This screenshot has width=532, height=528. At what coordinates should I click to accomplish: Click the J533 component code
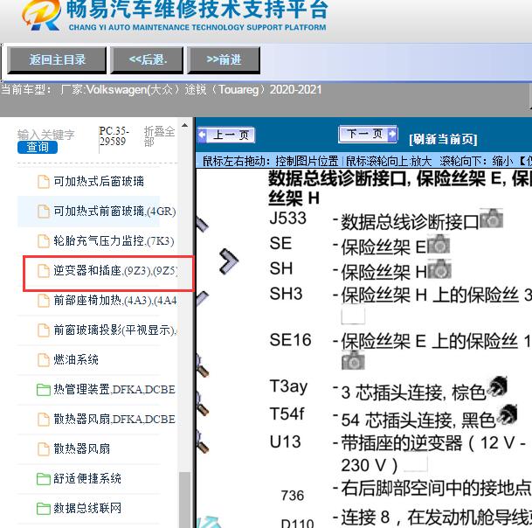coord(287,218)
